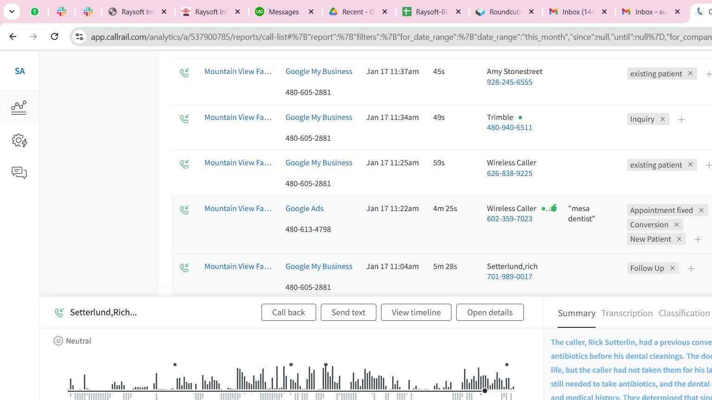This screenshot has width=712, height=400.
Task: Add a tag next to New Patient
Action: [x=698, y=239]
